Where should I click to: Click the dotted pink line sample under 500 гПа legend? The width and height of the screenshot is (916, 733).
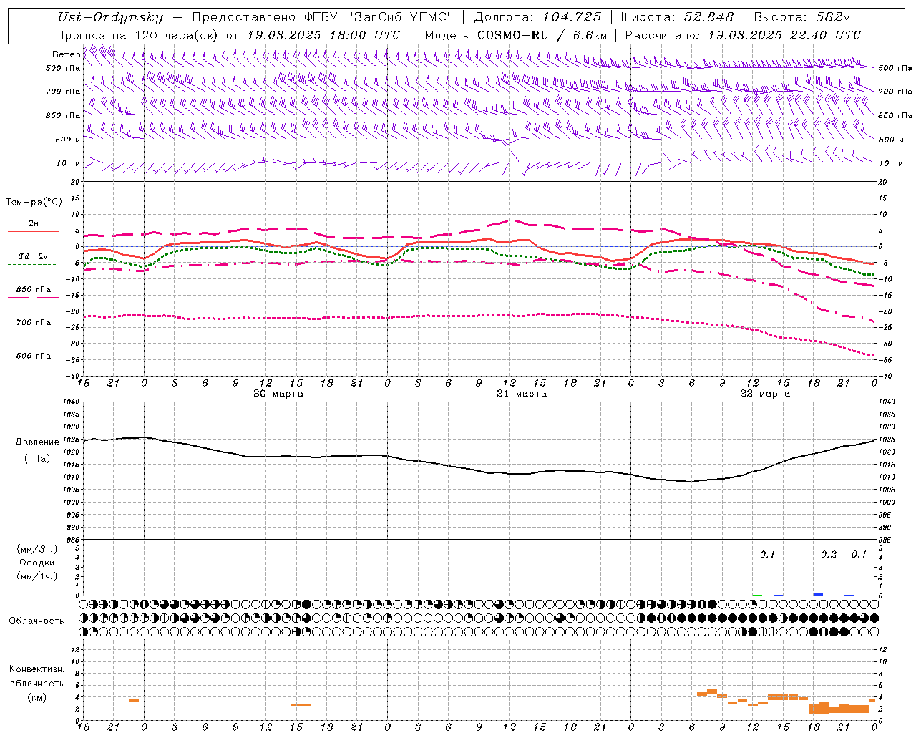(x=31, y=364)
